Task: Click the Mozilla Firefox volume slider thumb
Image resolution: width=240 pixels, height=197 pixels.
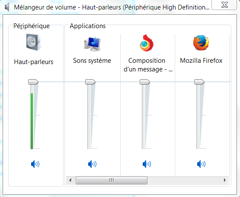Action: pos(199,82)
